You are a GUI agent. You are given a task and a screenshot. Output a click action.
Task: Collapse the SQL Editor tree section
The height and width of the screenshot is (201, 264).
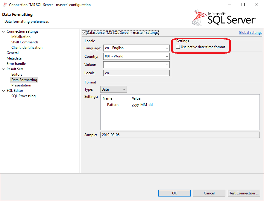(x=3, y=90)
